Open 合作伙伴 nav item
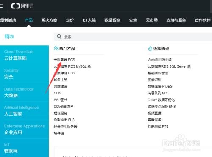 [x=203, y=20]
